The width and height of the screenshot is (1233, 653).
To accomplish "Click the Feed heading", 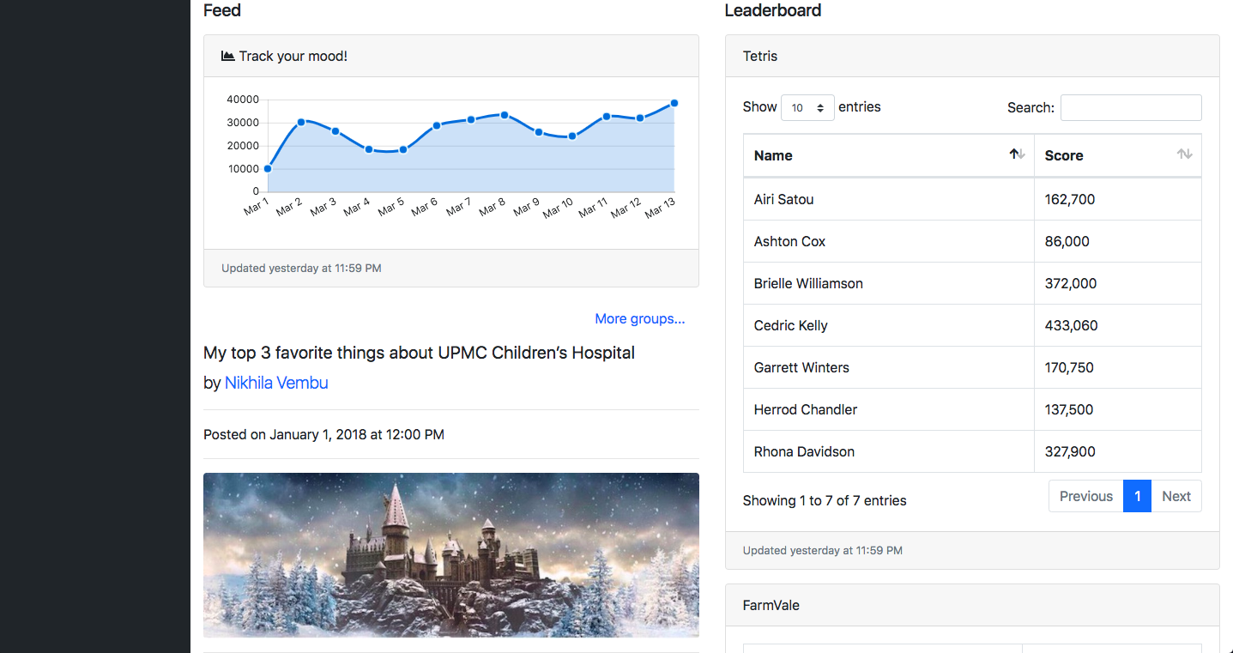I will point(222,10).
